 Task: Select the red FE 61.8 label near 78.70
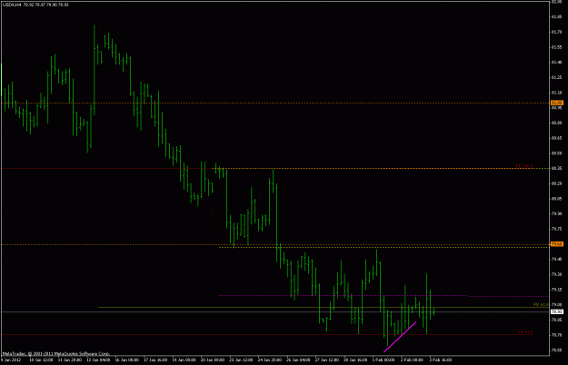pos(525,331)
